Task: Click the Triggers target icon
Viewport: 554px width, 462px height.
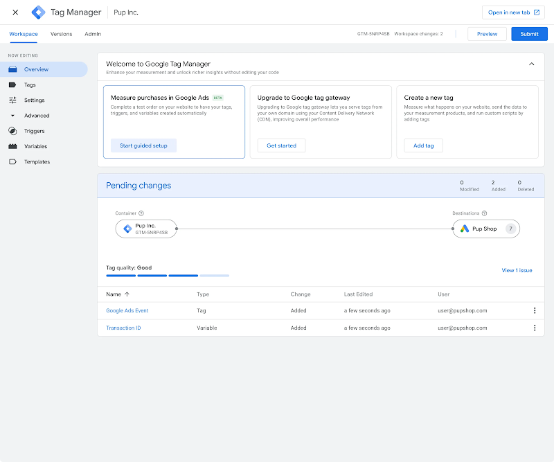Action: click(12, 131)
